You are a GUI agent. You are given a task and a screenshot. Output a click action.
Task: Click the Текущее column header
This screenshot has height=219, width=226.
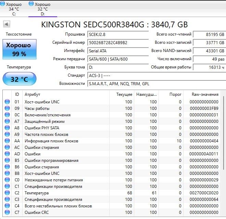122,94
